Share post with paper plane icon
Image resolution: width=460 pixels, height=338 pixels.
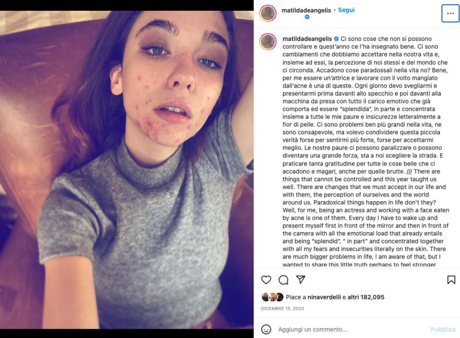pyautogui.click(x=301, y=280)
